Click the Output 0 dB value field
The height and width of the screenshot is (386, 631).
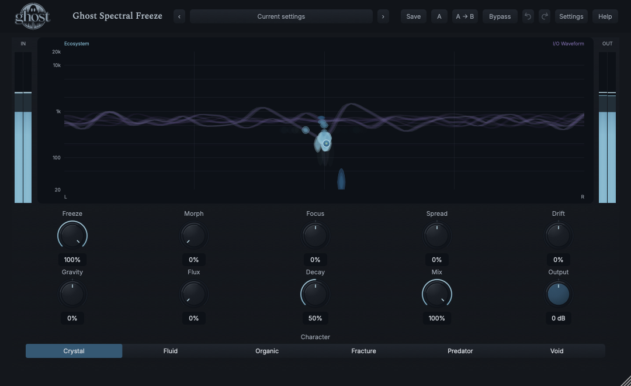point(558,318)
